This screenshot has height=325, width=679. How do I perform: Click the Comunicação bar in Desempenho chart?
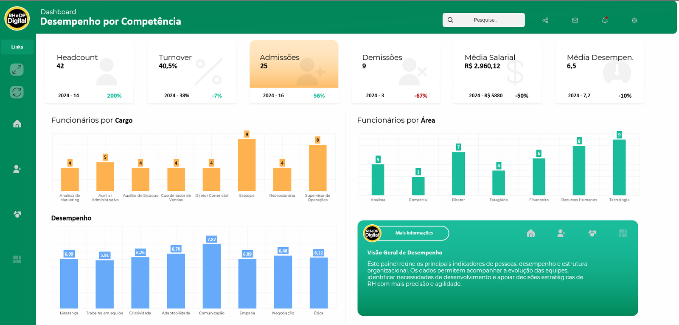tap(211, 276)
